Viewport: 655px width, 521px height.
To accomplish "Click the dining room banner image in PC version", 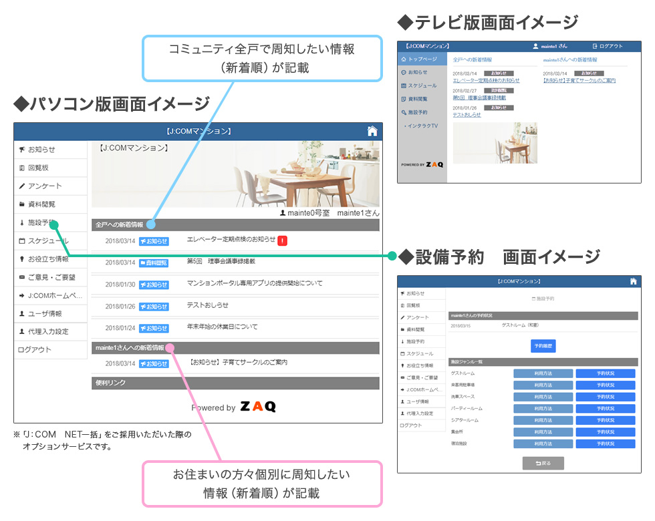I will (235, 174).
